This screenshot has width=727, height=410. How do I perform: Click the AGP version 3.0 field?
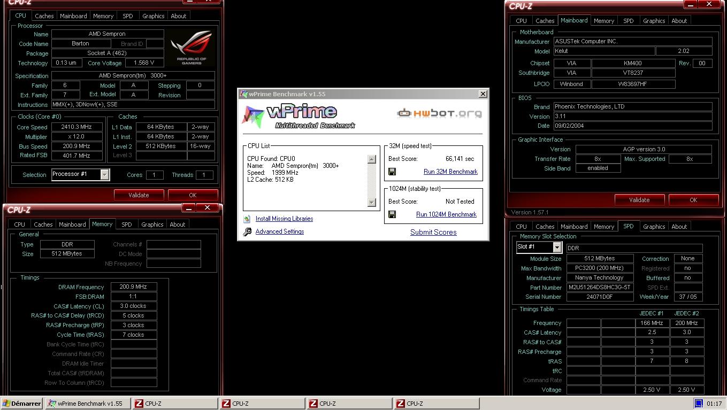point(644,150)
